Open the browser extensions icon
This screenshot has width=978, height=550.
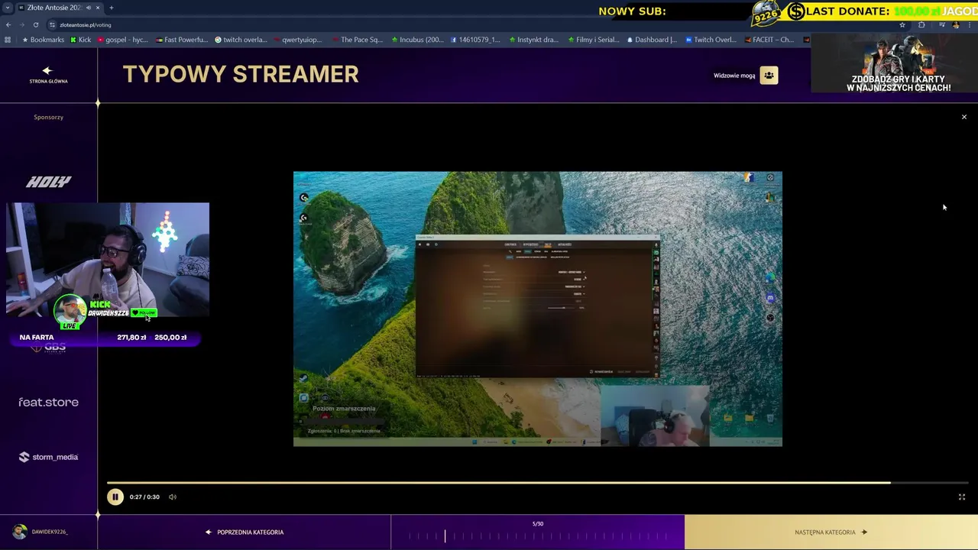pyautogui.click(x=921, y=24)
